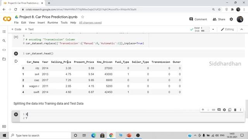Open the Editing mode dropdown
The width and height of the screenshot is (248, 139).
(x=227, y=29)
